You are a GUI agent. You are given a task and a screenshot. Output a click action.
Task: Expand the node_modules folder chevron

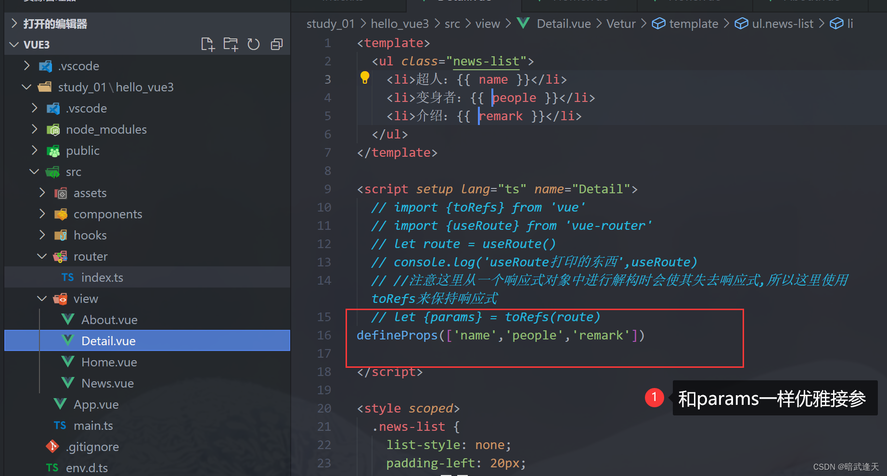click(35, 129)
